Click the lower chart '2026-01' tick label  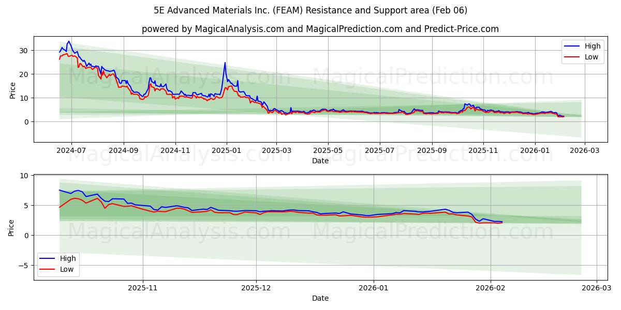pyautogui.click(x=374, y=288)
